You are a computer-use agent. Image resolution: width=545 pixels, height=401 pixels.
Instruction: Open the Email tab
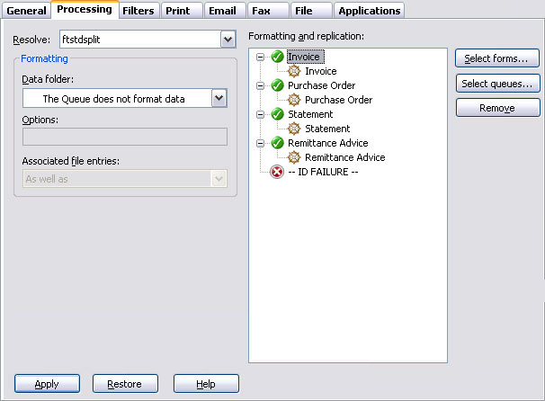click(221, 11)
